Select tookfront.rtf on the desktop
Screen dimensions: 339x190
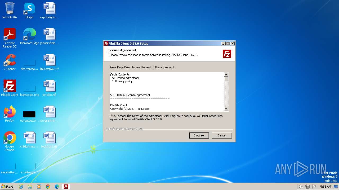point(49,140)
